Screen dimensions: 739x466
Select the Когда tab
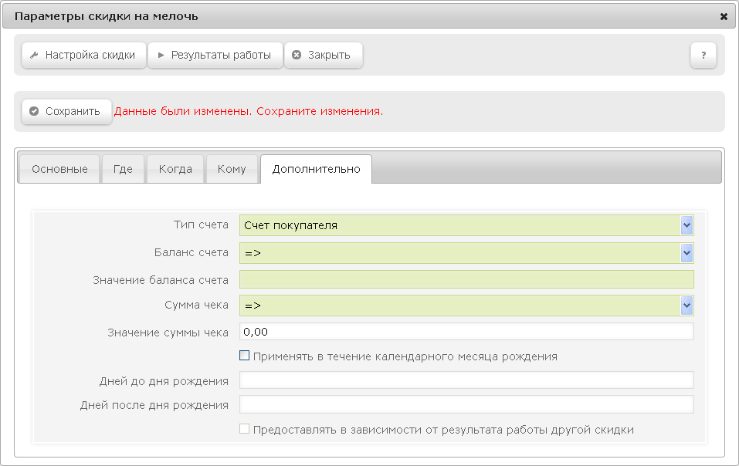point(175,169)
